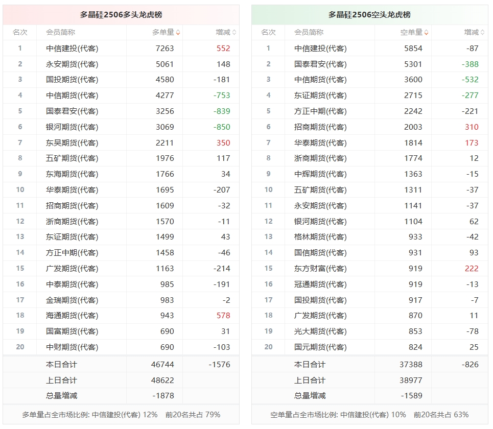This screenshot has height=429, width=493.
Task: Sort short table by 空单量 arrow icon
Action: (427, 32)
